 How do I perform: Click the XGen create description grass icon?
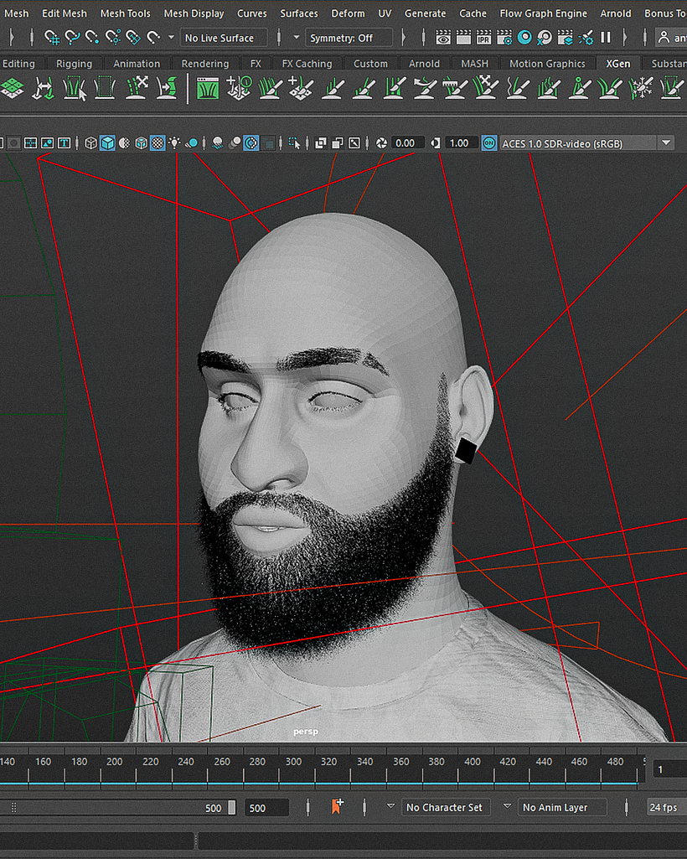pos(207,90)
